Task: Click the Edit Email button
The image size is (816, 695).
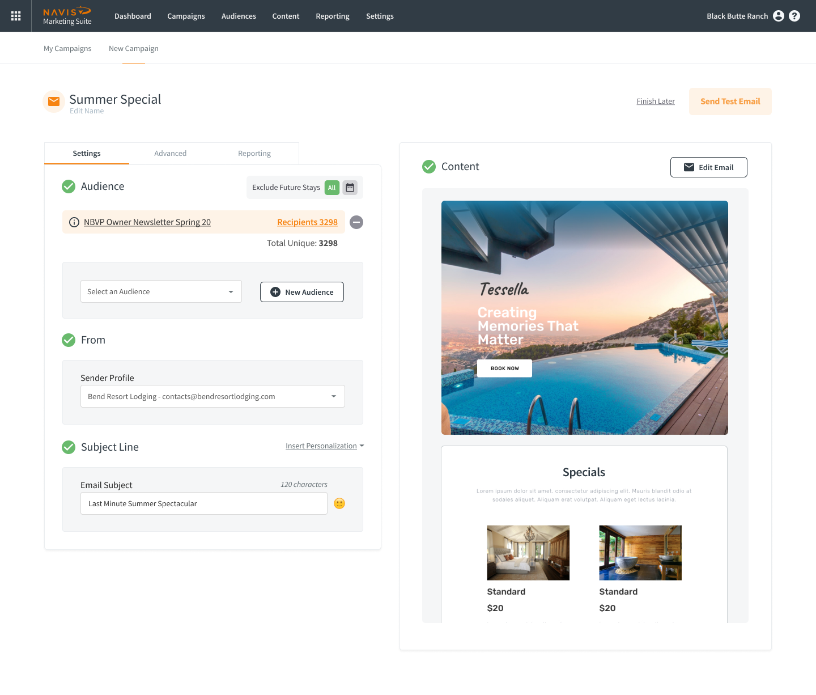Action: [x=708, y=167]
